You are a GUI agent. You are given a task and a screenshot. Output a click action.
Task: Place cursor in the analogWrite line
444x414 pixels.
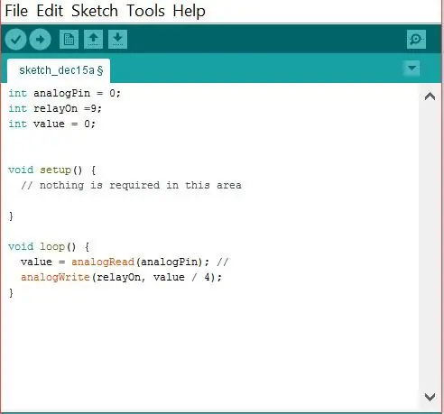tap(121, 277)
